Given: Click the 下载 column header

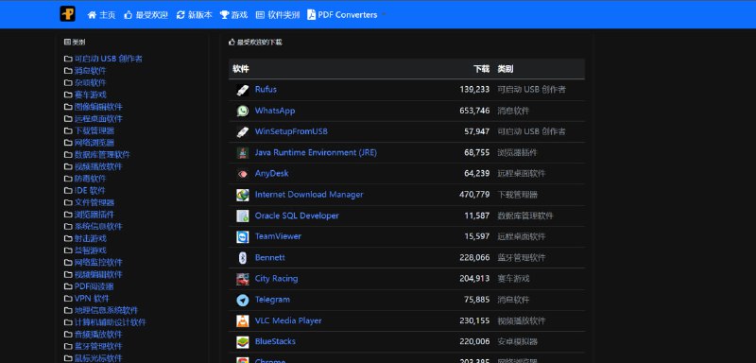Looking at the screenshot, I should tap(481, 69).
